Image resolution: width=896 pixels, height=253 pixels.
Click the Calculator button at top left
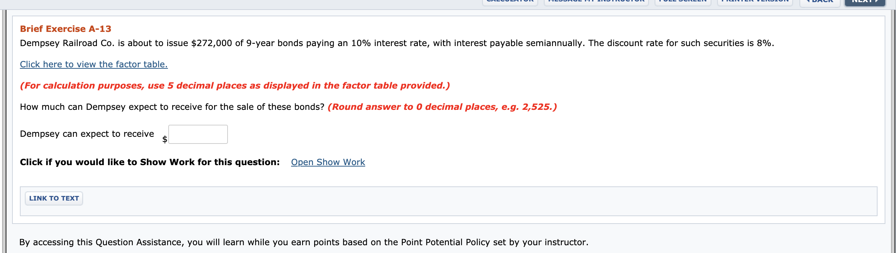pyautogui.click(x=510, y=2)
